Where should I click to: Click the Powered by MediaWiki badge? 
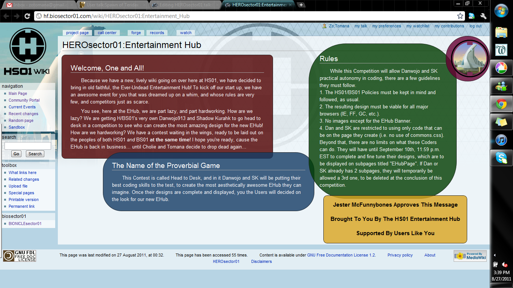click(x=470, y=256)
